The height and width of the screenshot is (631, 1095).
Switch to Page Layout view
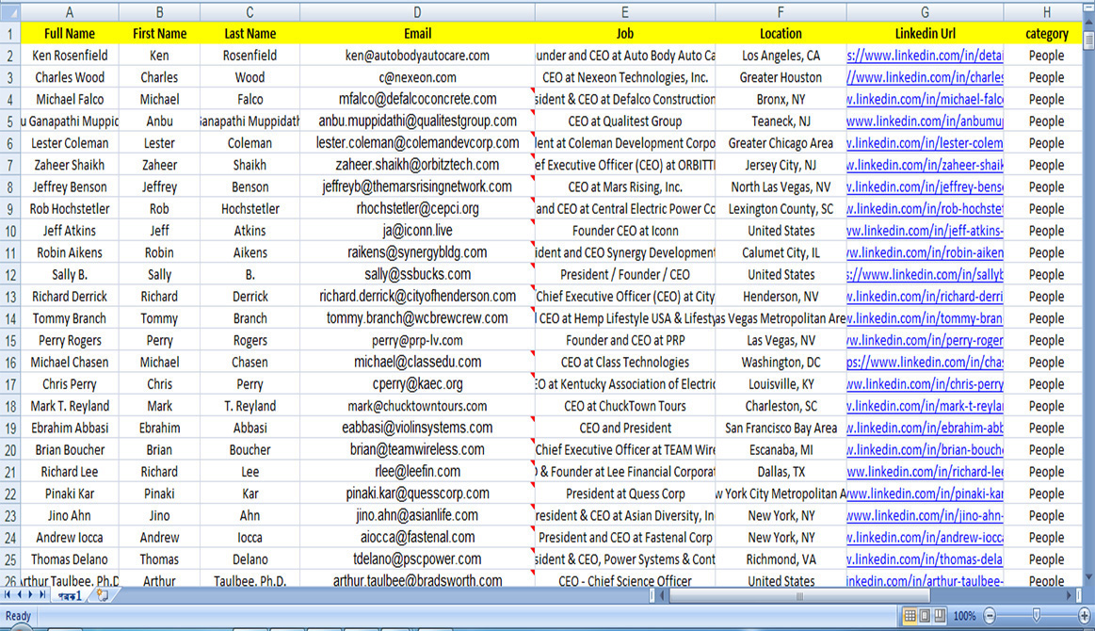click(925, 616)
